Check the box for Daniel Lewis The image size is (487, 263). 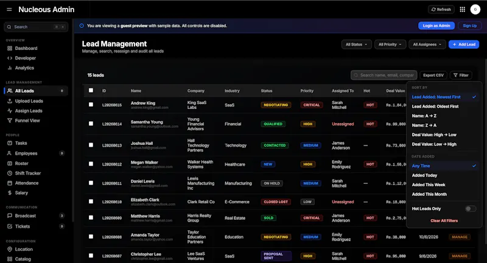(91, 183)
